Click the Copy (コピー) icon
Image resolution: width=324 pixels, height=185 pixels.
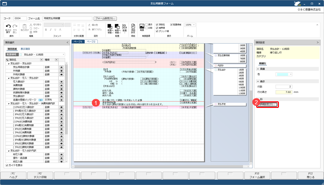click(x=31, y=28)
